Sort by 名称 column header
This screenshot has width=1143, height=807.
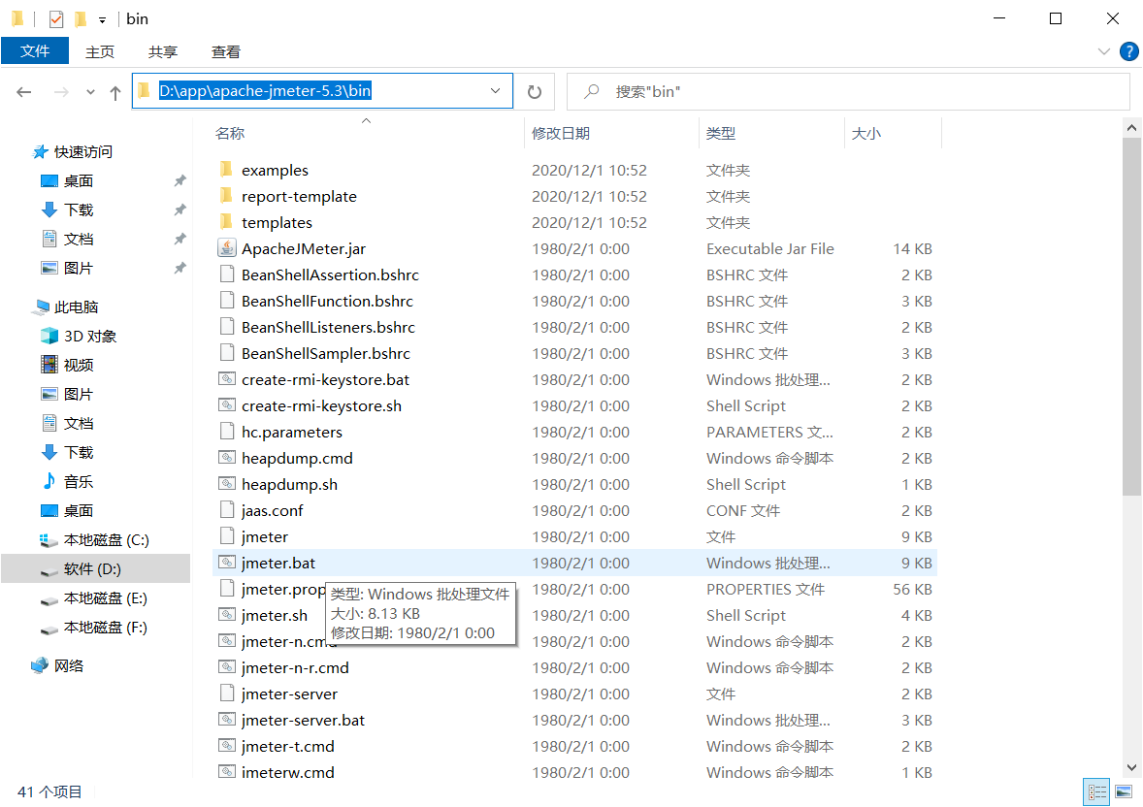tap(367, 134)
